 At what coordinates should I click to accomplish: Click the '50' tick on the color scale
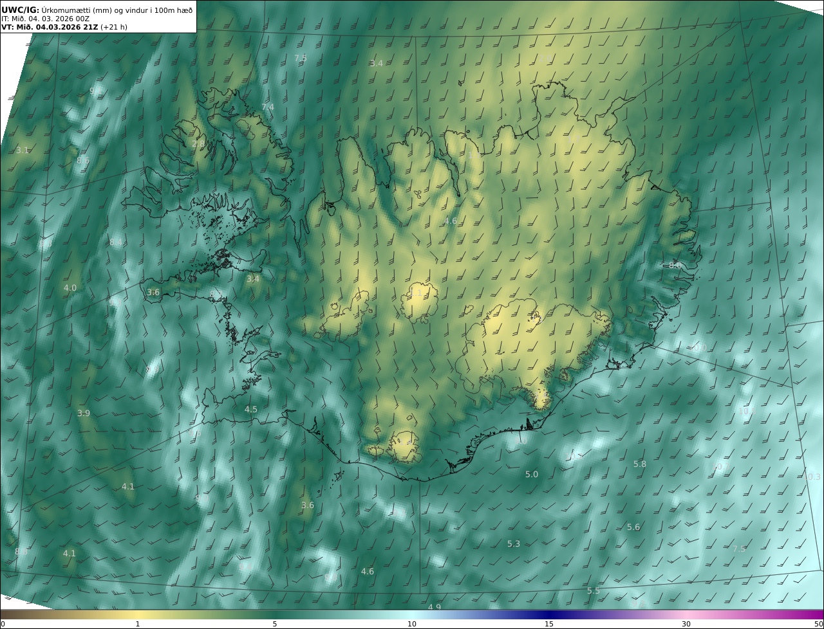tap(819, 624)
